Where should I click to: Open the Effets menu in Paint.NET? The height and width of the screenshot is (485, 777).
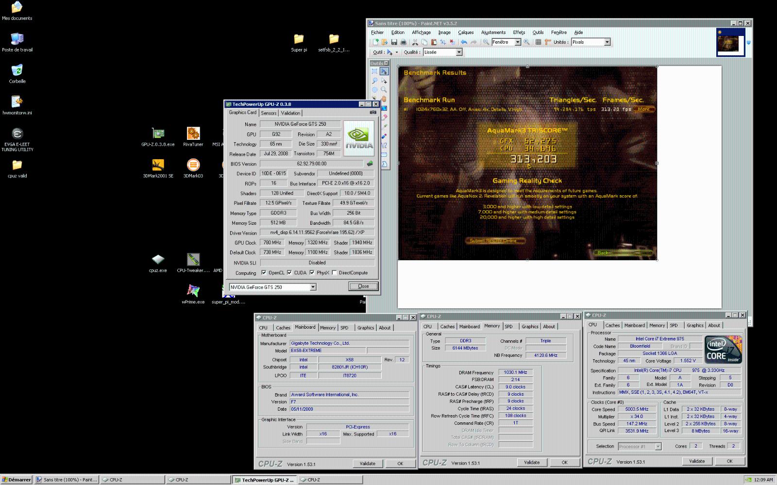[x=519, y=33]
